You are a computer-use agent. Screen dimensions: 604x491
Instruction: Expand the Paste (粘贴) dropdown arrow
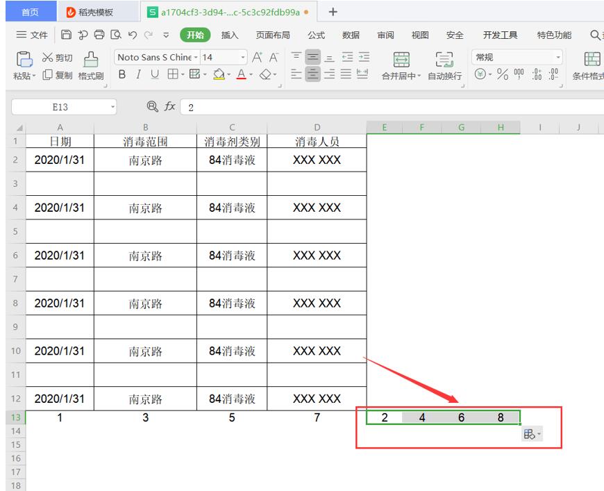[34, 76]
